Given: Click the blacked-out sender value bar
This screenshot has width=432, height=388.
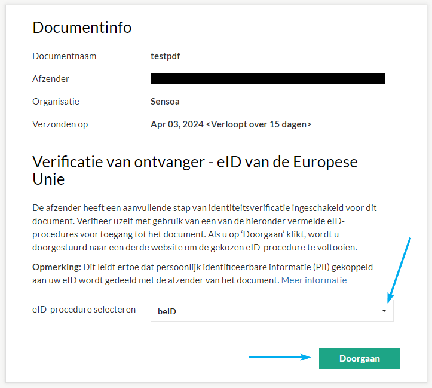Looking at the screenshot, I should tap(268, 78).
